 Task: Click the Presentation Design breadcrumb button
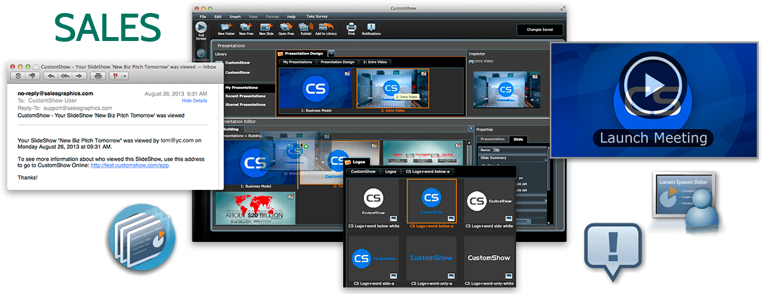337,62
